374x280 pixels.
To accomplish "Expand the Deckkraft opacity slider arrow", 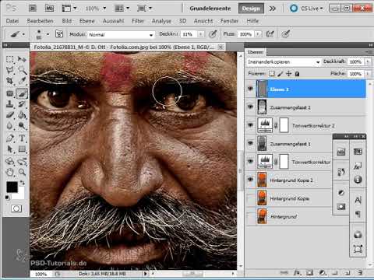I will (368, 61).
